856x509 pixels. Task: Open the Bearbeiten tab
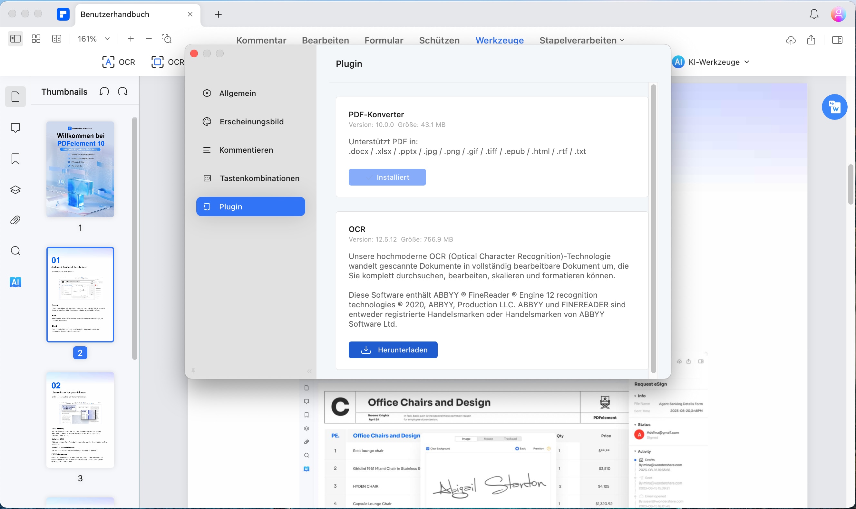click(x=325, y=40)
